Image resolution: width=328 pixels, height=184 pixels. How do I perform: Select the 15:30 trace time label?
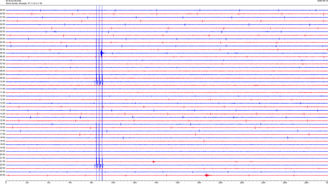[2, 121]
